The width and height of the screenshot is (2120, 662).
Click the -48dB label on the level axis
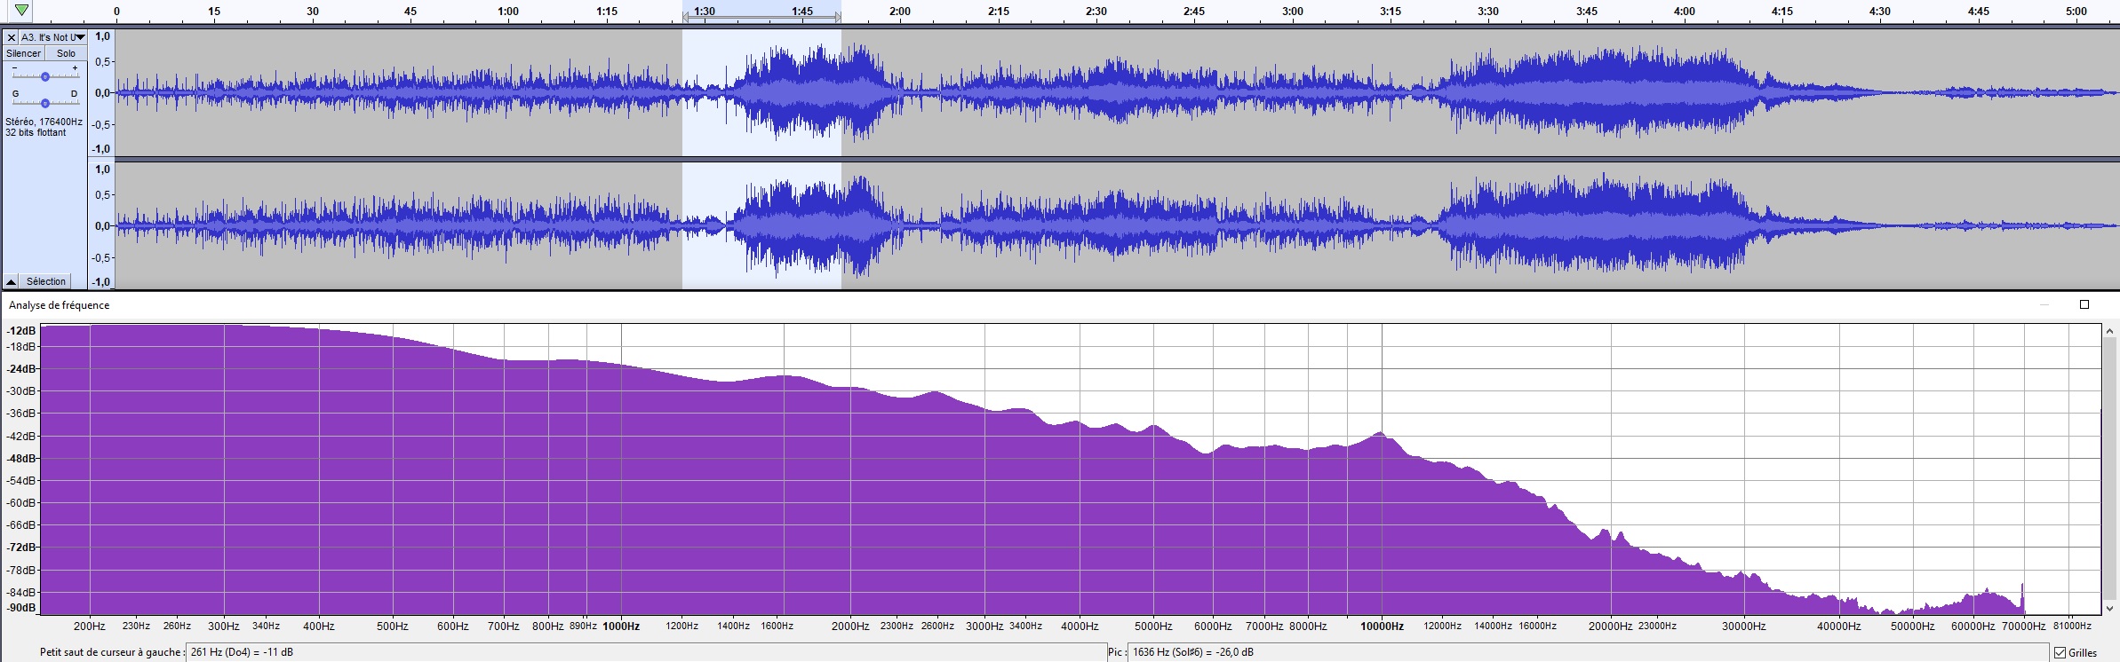pyautogui.click(x=21, y=459)
